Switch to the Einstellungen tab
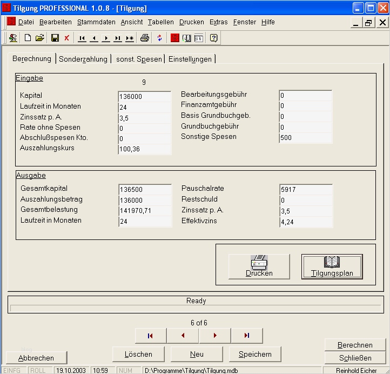The width and height of the screenshot is (390, 374). [190, 59]
